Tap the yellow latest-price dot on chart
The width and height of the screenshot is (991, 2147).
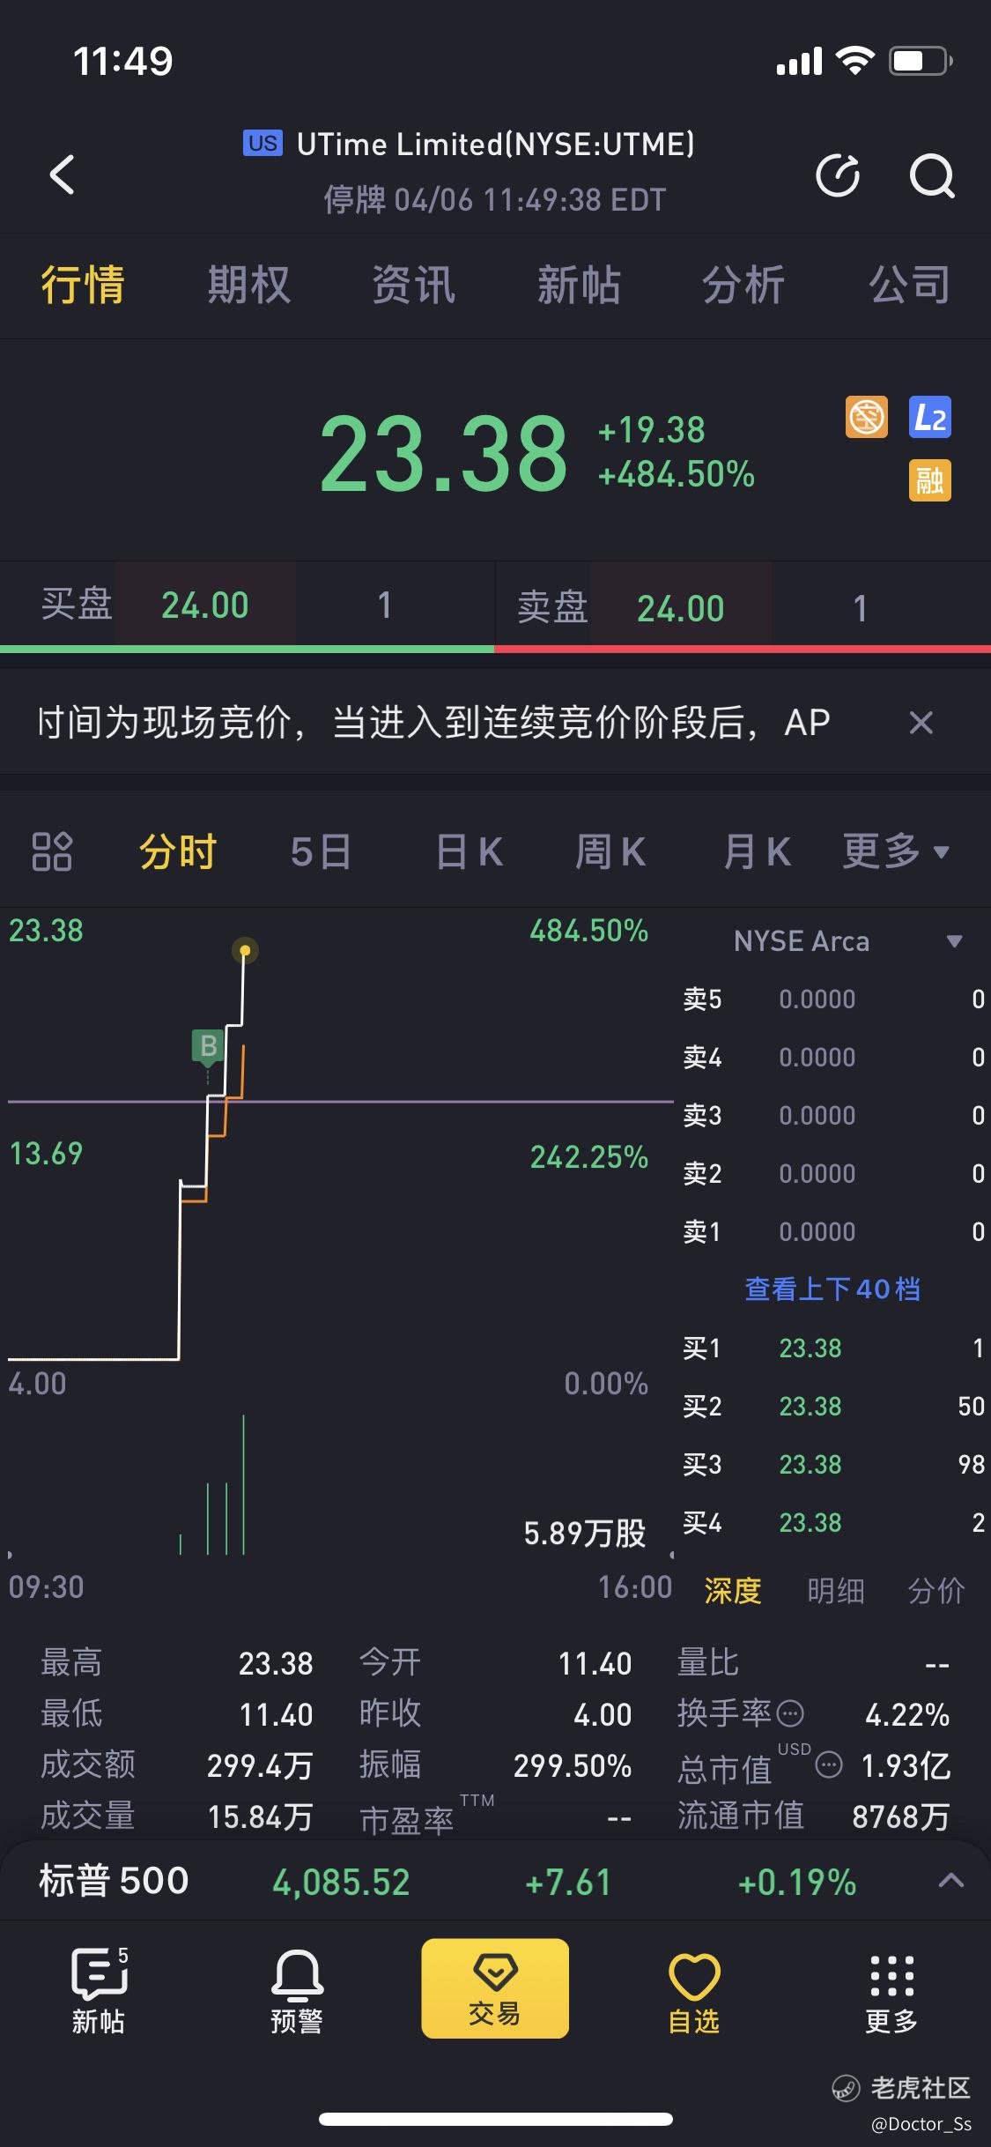click(x=245, y=950)
